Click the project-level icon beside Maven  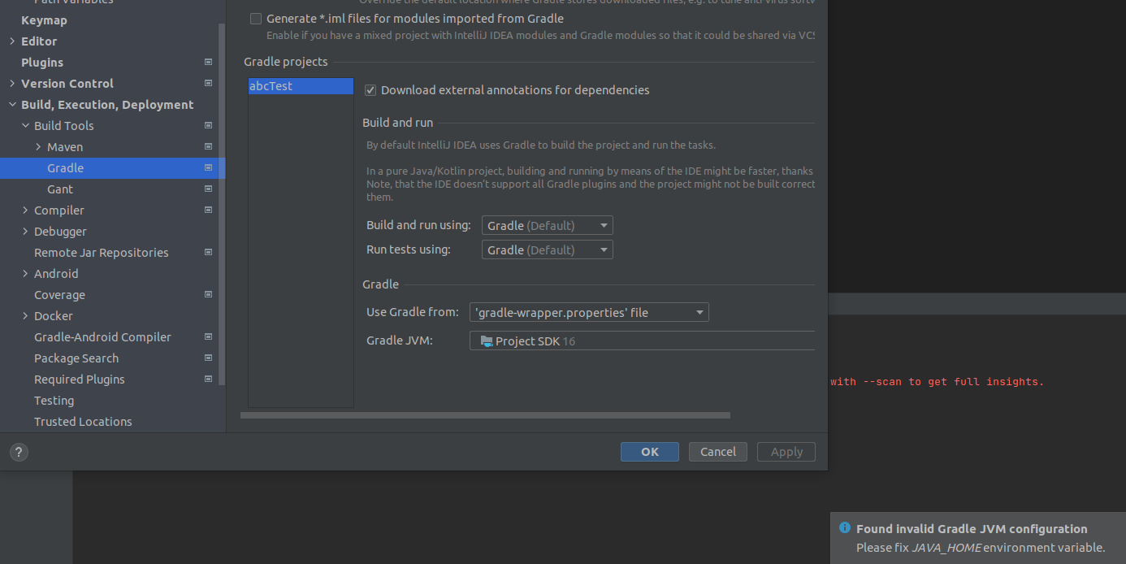(208, 146)
